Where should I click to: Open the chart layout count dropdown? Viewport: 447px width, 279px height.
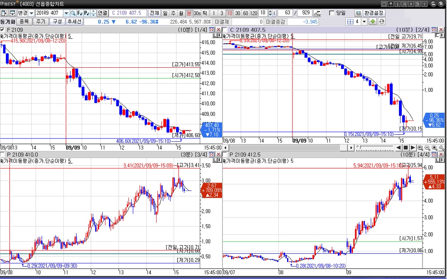pyautogui.click(x=364, y=21)
